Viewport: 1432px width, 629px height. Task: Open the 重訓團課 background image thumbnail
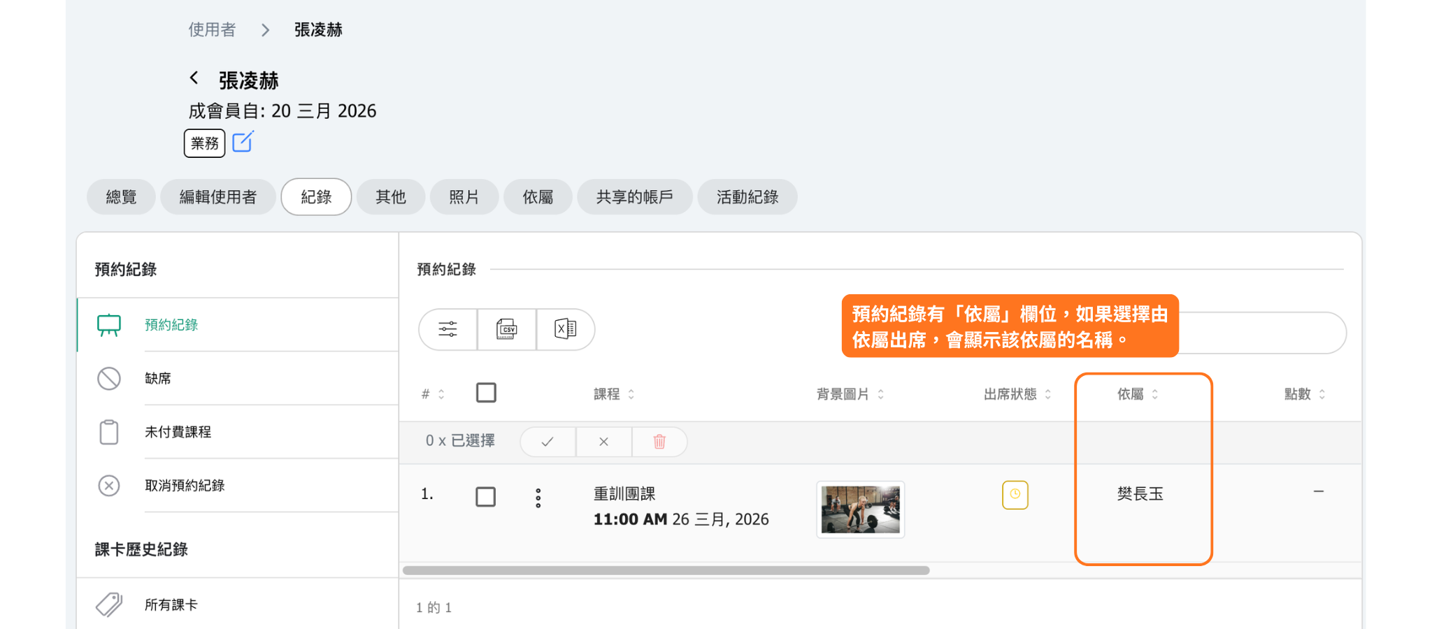pyautogui.click(x=860, y=509)
